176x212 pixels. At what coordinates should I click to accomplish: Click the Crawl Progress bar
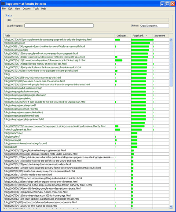59,26
